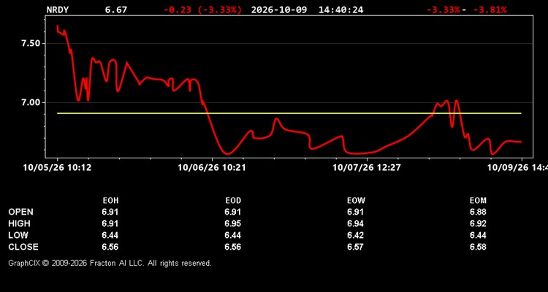The image size is (548, 292).
Task: Click the -0.23 (-3.33%) price change
Action: pyautogui.click(x=202, y=9)
